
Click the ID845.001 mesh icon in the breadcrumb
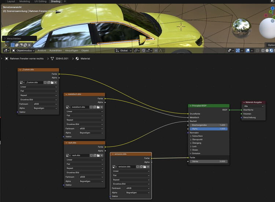click(52, 58)
